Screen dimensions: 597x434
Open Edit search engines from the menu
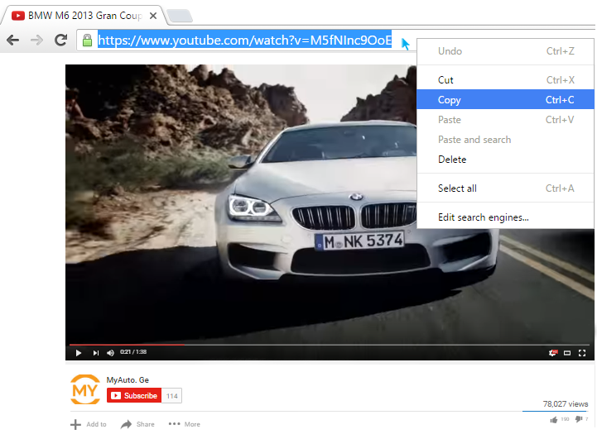point(505,217)
